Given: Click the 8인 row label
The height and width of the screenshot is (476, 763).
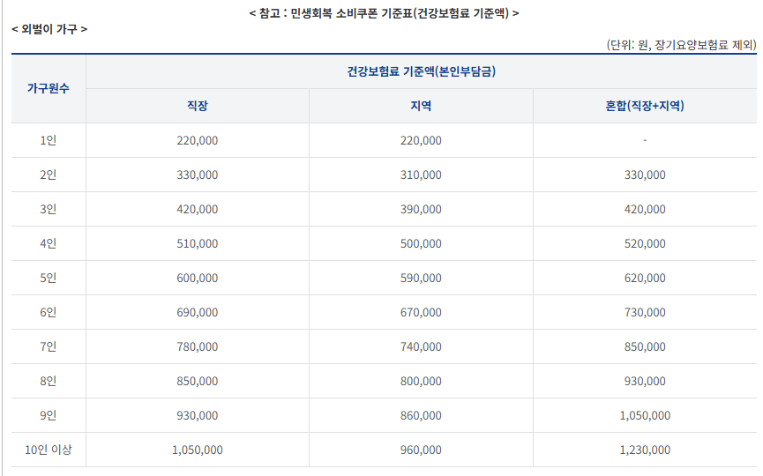Looking at the screenshot, I should pos(49,381).
